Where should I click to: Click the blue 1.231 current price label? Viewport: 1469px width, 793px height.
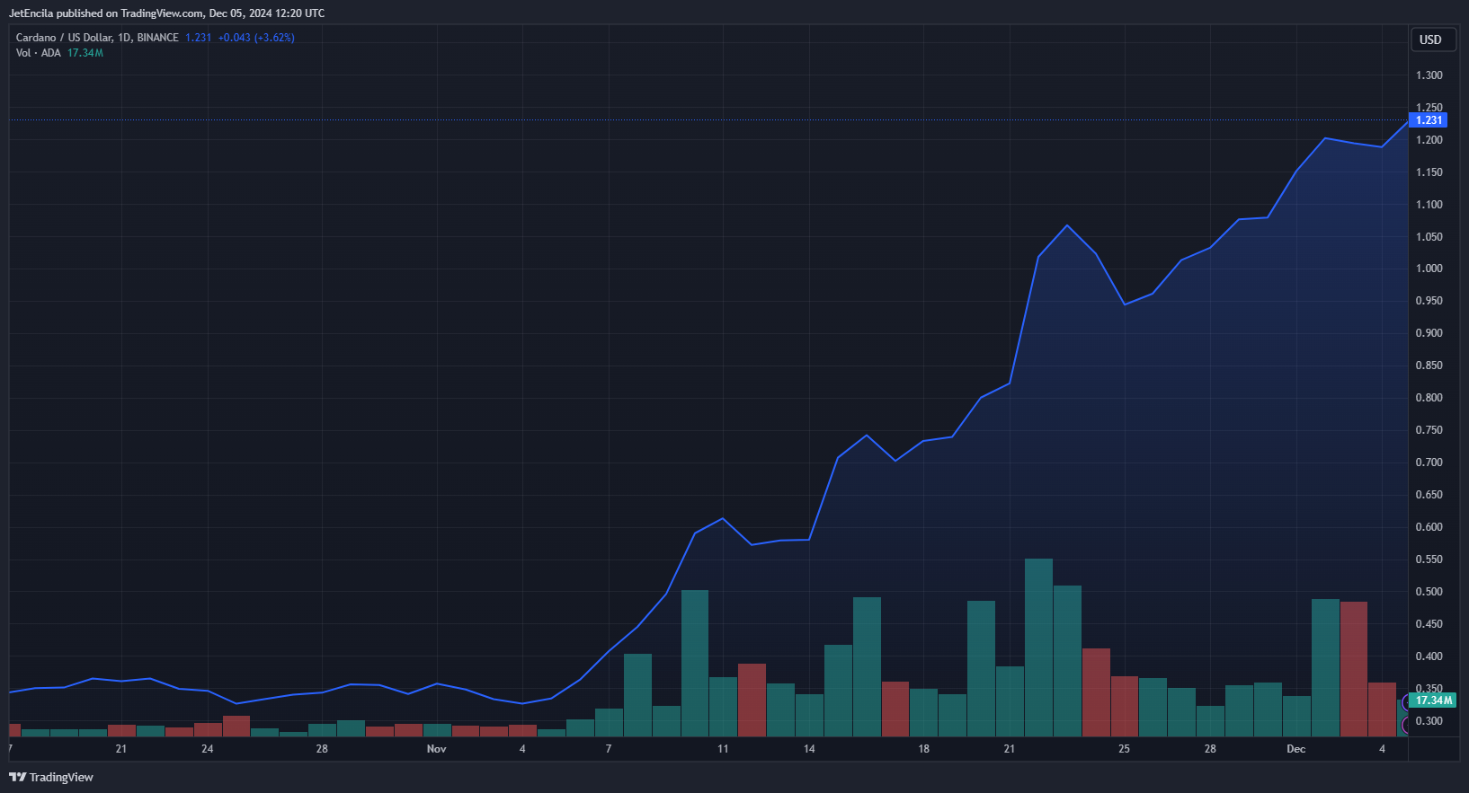coord(1429,120)
